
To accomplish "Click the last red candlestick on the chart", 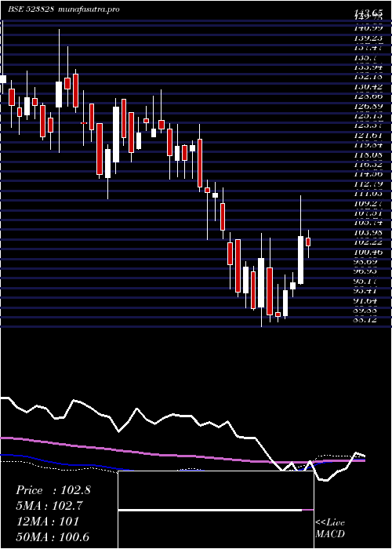I will point(308,242).
